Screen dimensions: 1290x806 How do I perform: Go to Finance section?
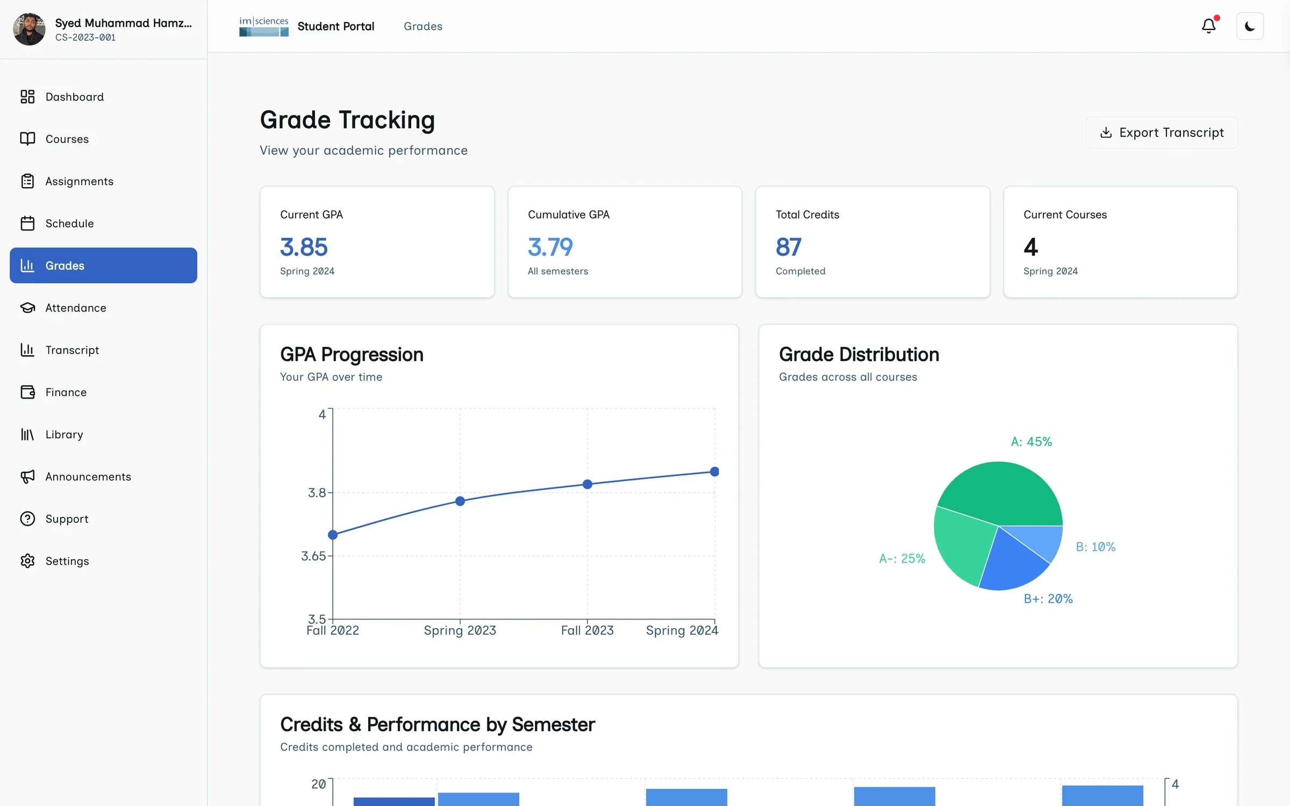coord(103,392)
